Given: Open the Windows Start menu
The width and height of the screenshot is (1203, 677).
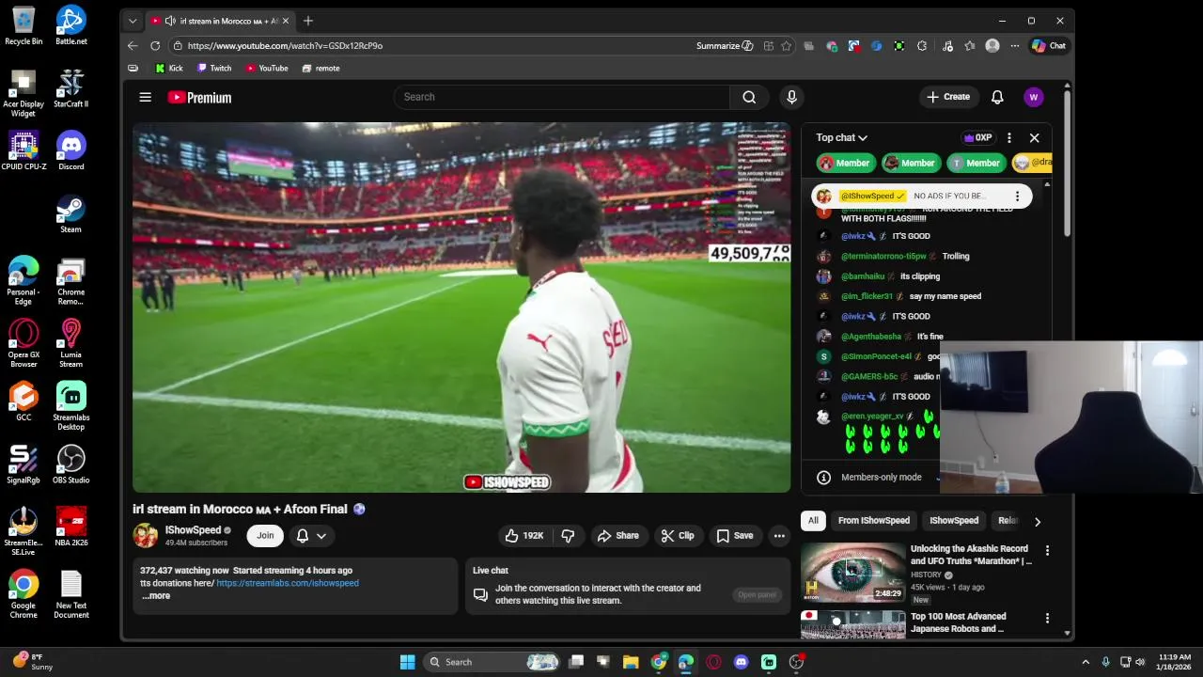Looking at the screenshot, I should click(407, 662).
